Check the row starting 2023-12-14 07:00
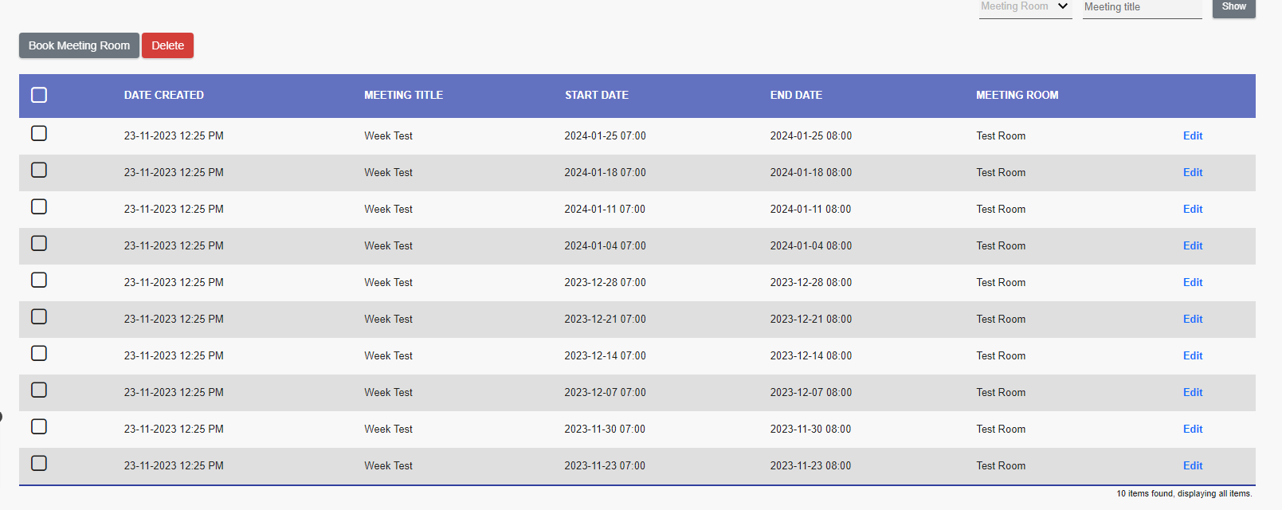 (x=39, y=353)
